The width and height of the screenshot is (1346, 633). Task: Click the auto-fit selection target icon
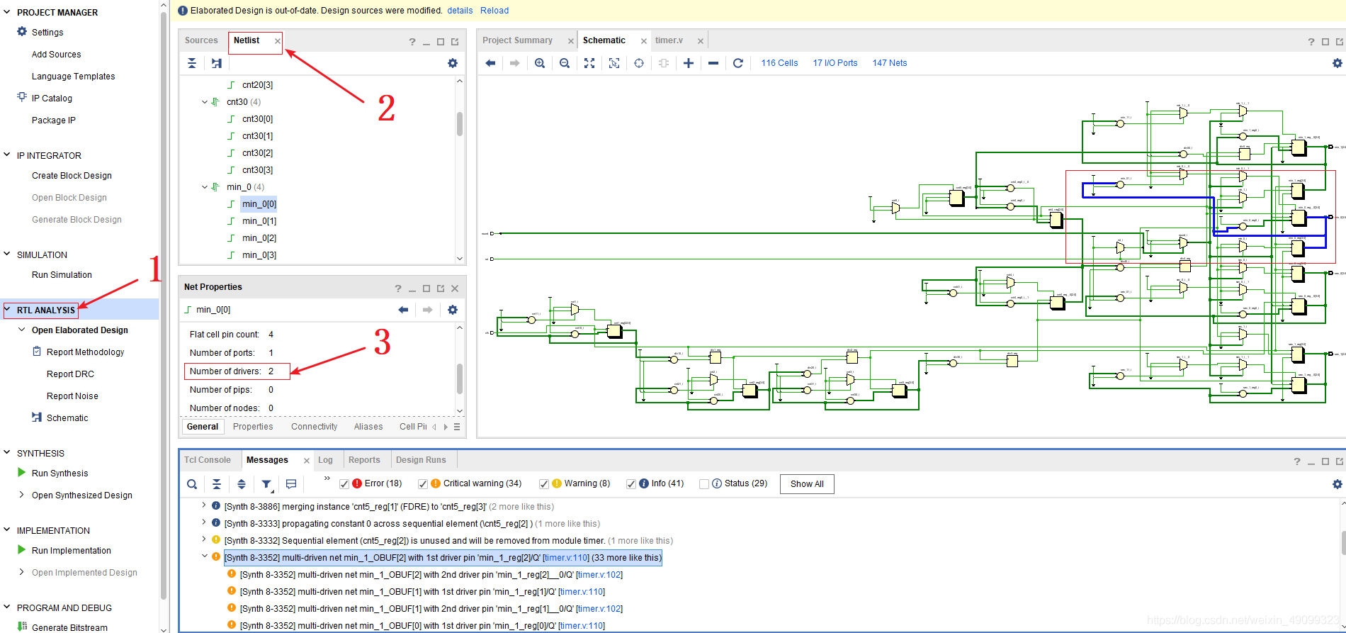click(x=639, y=63)
